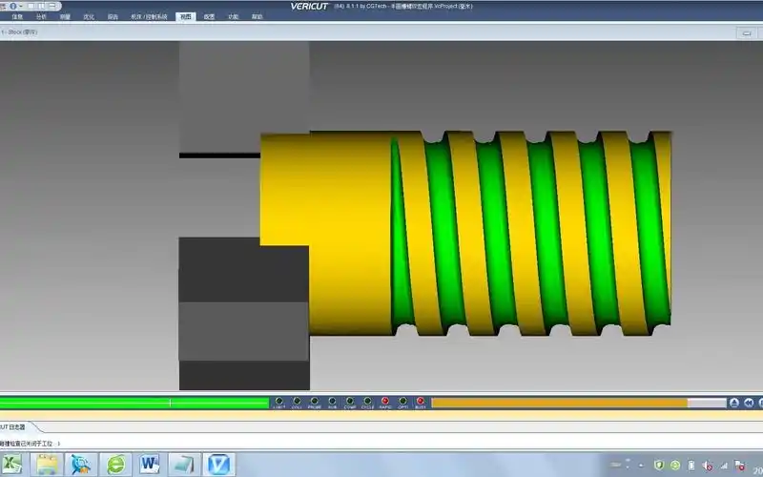763x477 pixels.
Task: Open the 机床/控制系统 menu
Action: 149,17
